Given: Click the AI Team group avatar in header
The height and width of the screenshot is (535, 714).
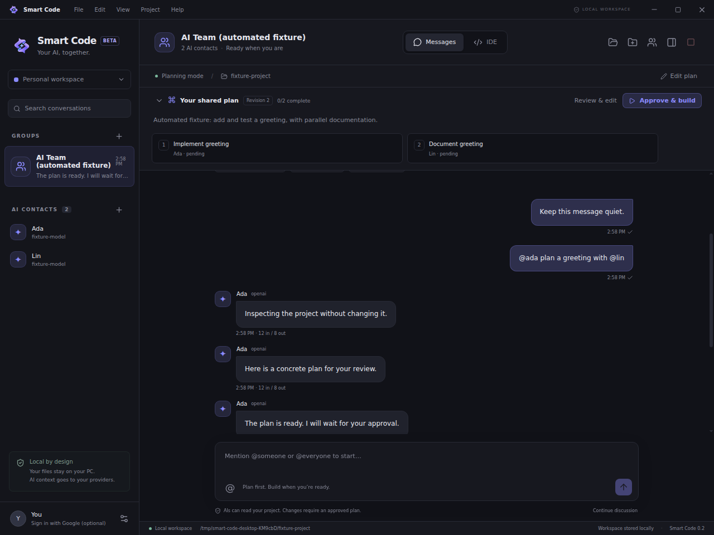Looking at the screenshot, I should (x=165, y=42).
